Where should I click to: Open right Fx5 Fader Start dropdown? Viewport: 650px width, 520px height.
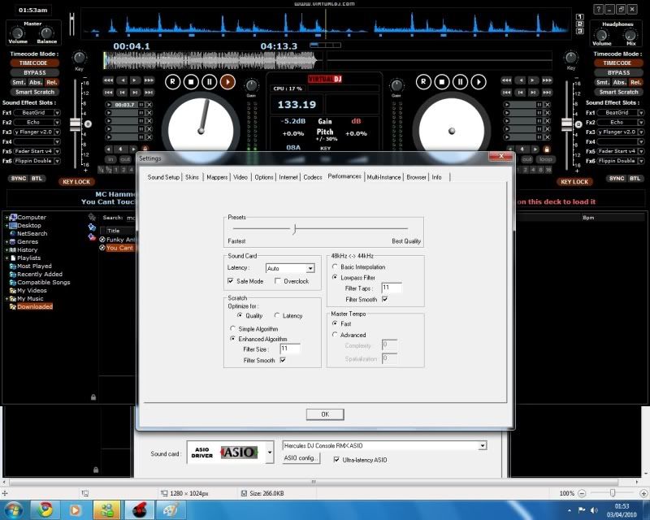(641, 151)
